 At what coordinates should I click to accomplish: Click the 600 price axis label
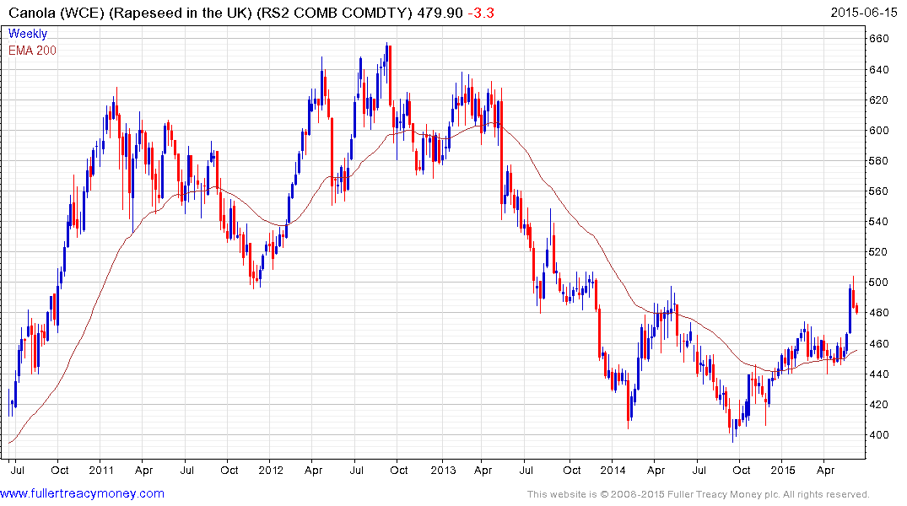pyautogui.click(x=879, y=131)
